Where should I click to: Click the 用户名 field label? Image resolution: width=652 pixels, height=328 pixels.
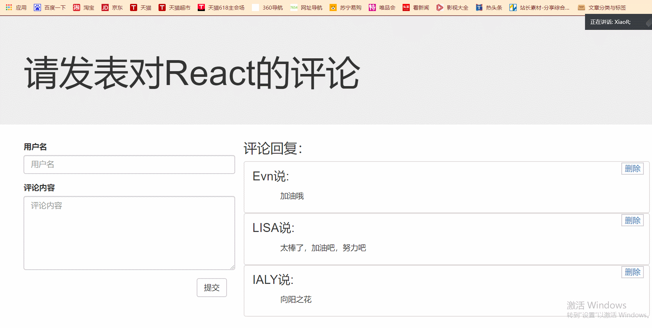35,147
